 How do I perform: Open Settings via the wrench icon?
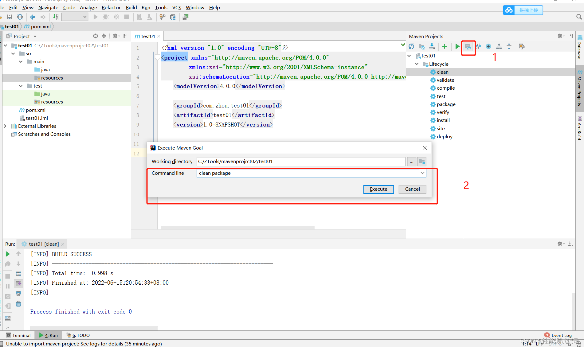[163, 17]
